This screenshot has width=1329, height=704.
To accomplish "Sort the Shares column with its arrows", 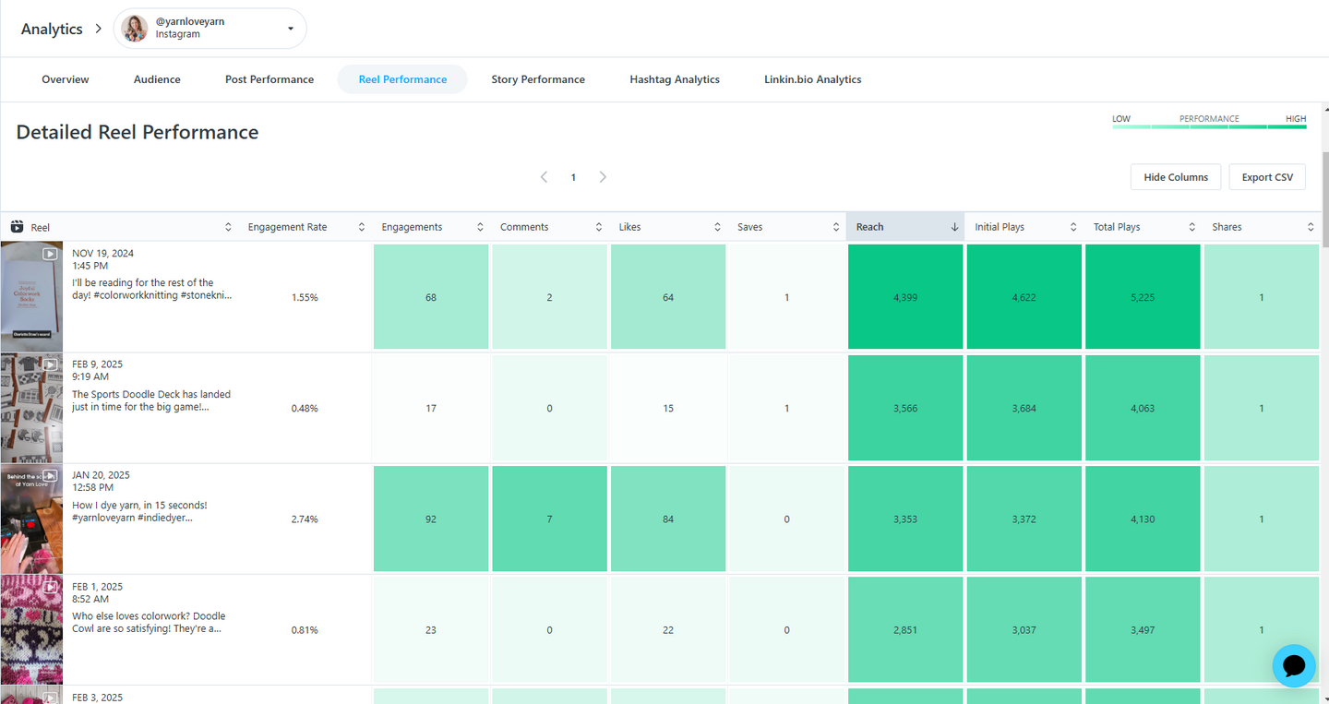I will [1311, 227].
